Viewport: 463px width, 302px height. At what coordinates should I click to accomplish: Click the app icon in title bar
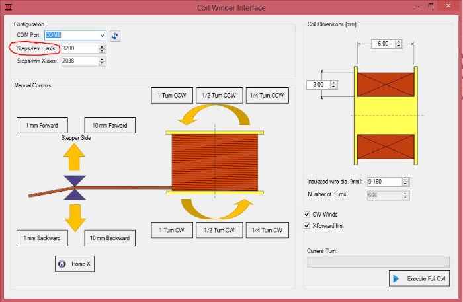point(9,7)
